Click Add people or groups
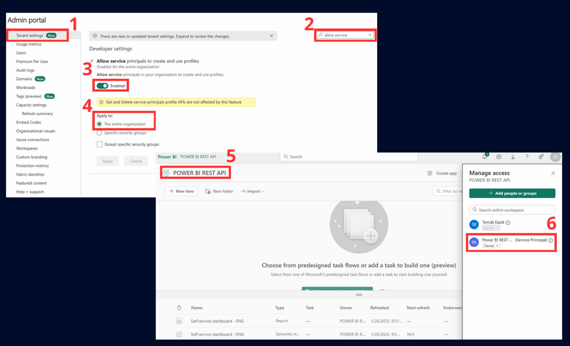The height and width of the screenshot is (346, 570). tap(512, 193)
